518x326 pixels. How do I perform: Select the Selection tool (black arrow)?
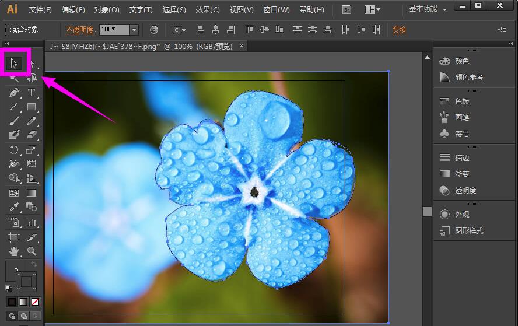(15, 63)
